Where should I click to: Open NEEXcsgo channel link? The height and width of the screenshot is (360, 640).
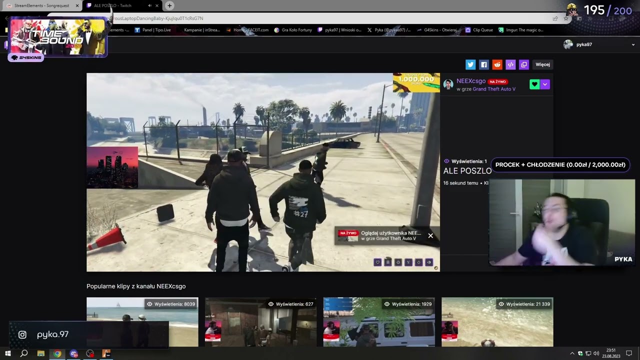[471, 81]
